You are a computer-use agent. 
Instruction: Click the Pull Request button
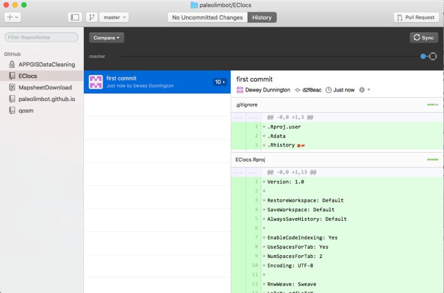click(416, 17)
